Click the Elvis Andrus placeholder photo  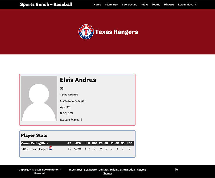39,98
